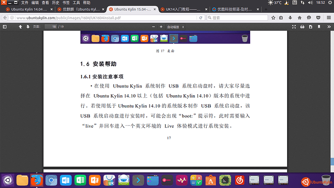The image size is (334, 188).
Task: Launch Chromium browser from the dock
Action: [51, 180]
